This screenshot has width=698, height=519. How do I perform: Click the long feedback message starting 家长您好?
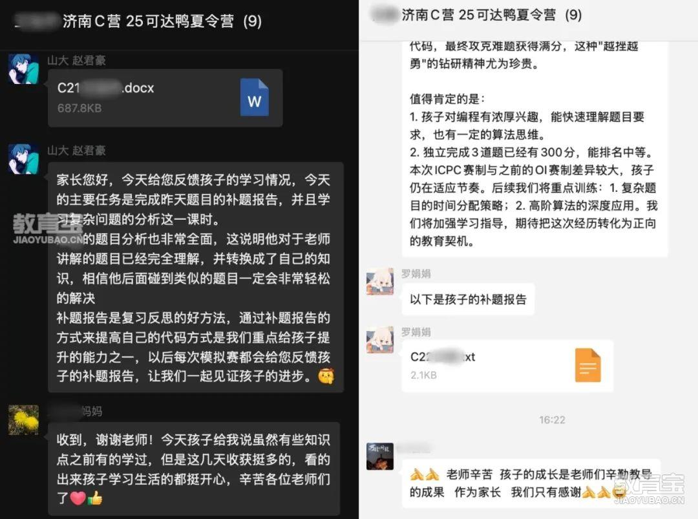pyautogui.click(x=196, y=277)
